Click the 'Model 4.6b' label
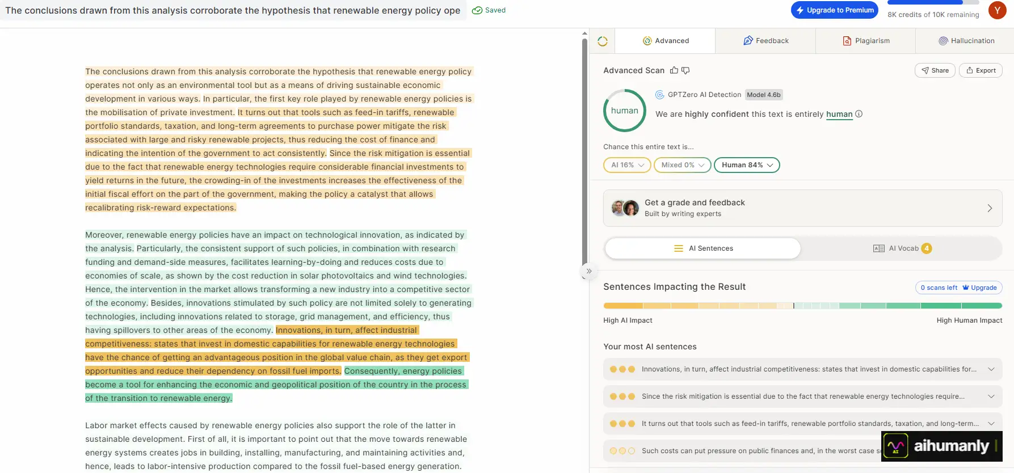The width and height of the screenshot is (1014, 473). [764, 95]
